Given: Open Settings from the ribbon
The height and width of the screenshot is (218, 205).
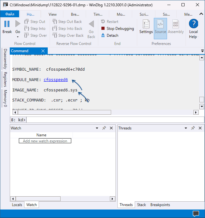Looking at the screenshot, I should pos(146,25).
